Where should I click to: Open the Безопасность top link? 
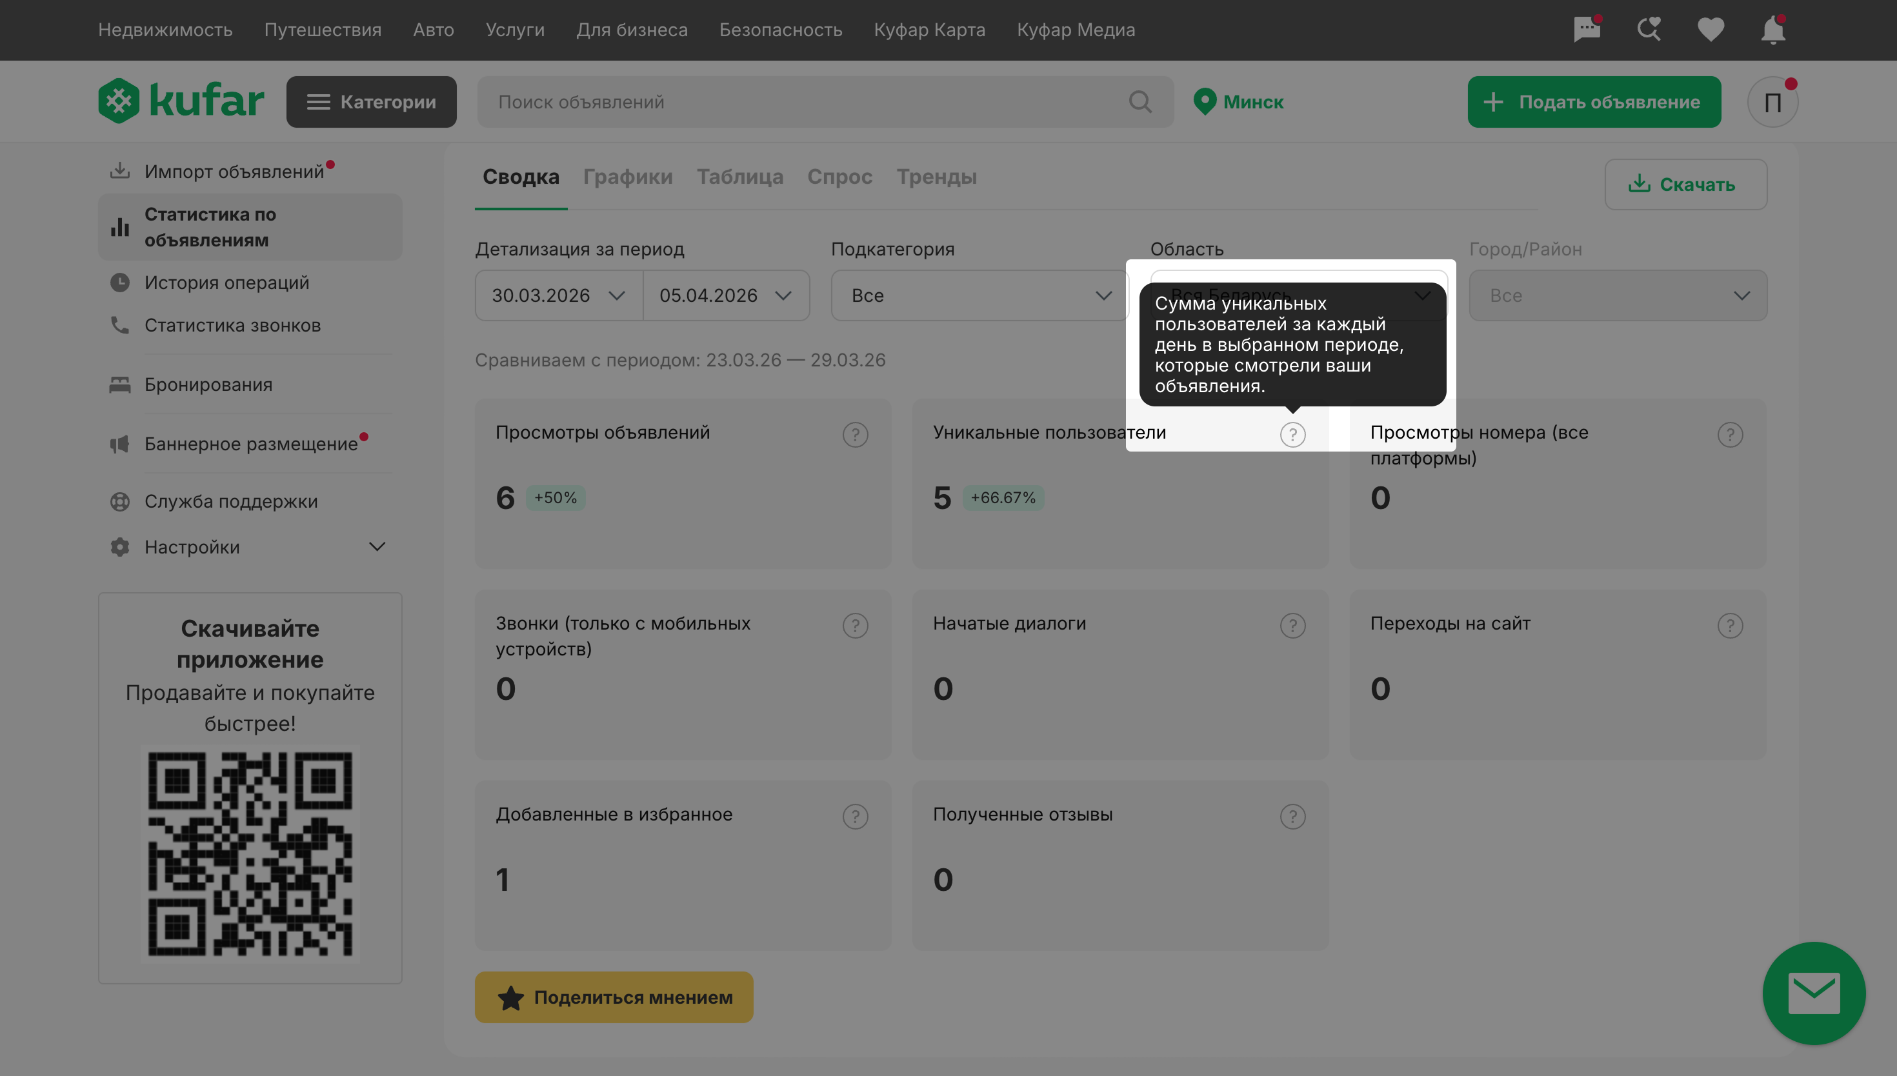pos(781,30)
